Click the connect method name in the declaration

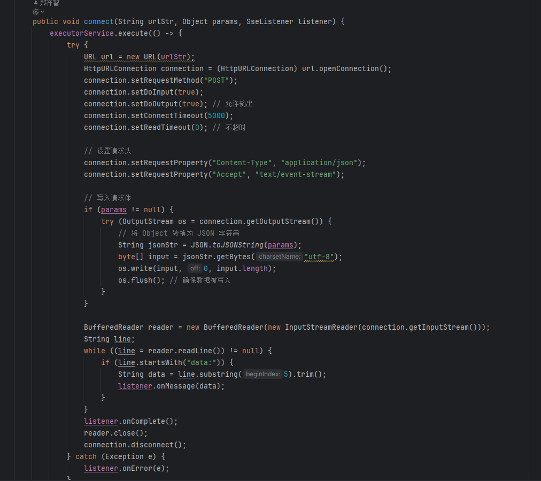click(x=99, y=21)
